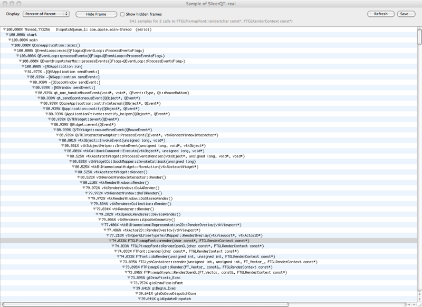Click the Refresh button
Viewport: 422px width, 307px height.
click(x=381, y=14)
